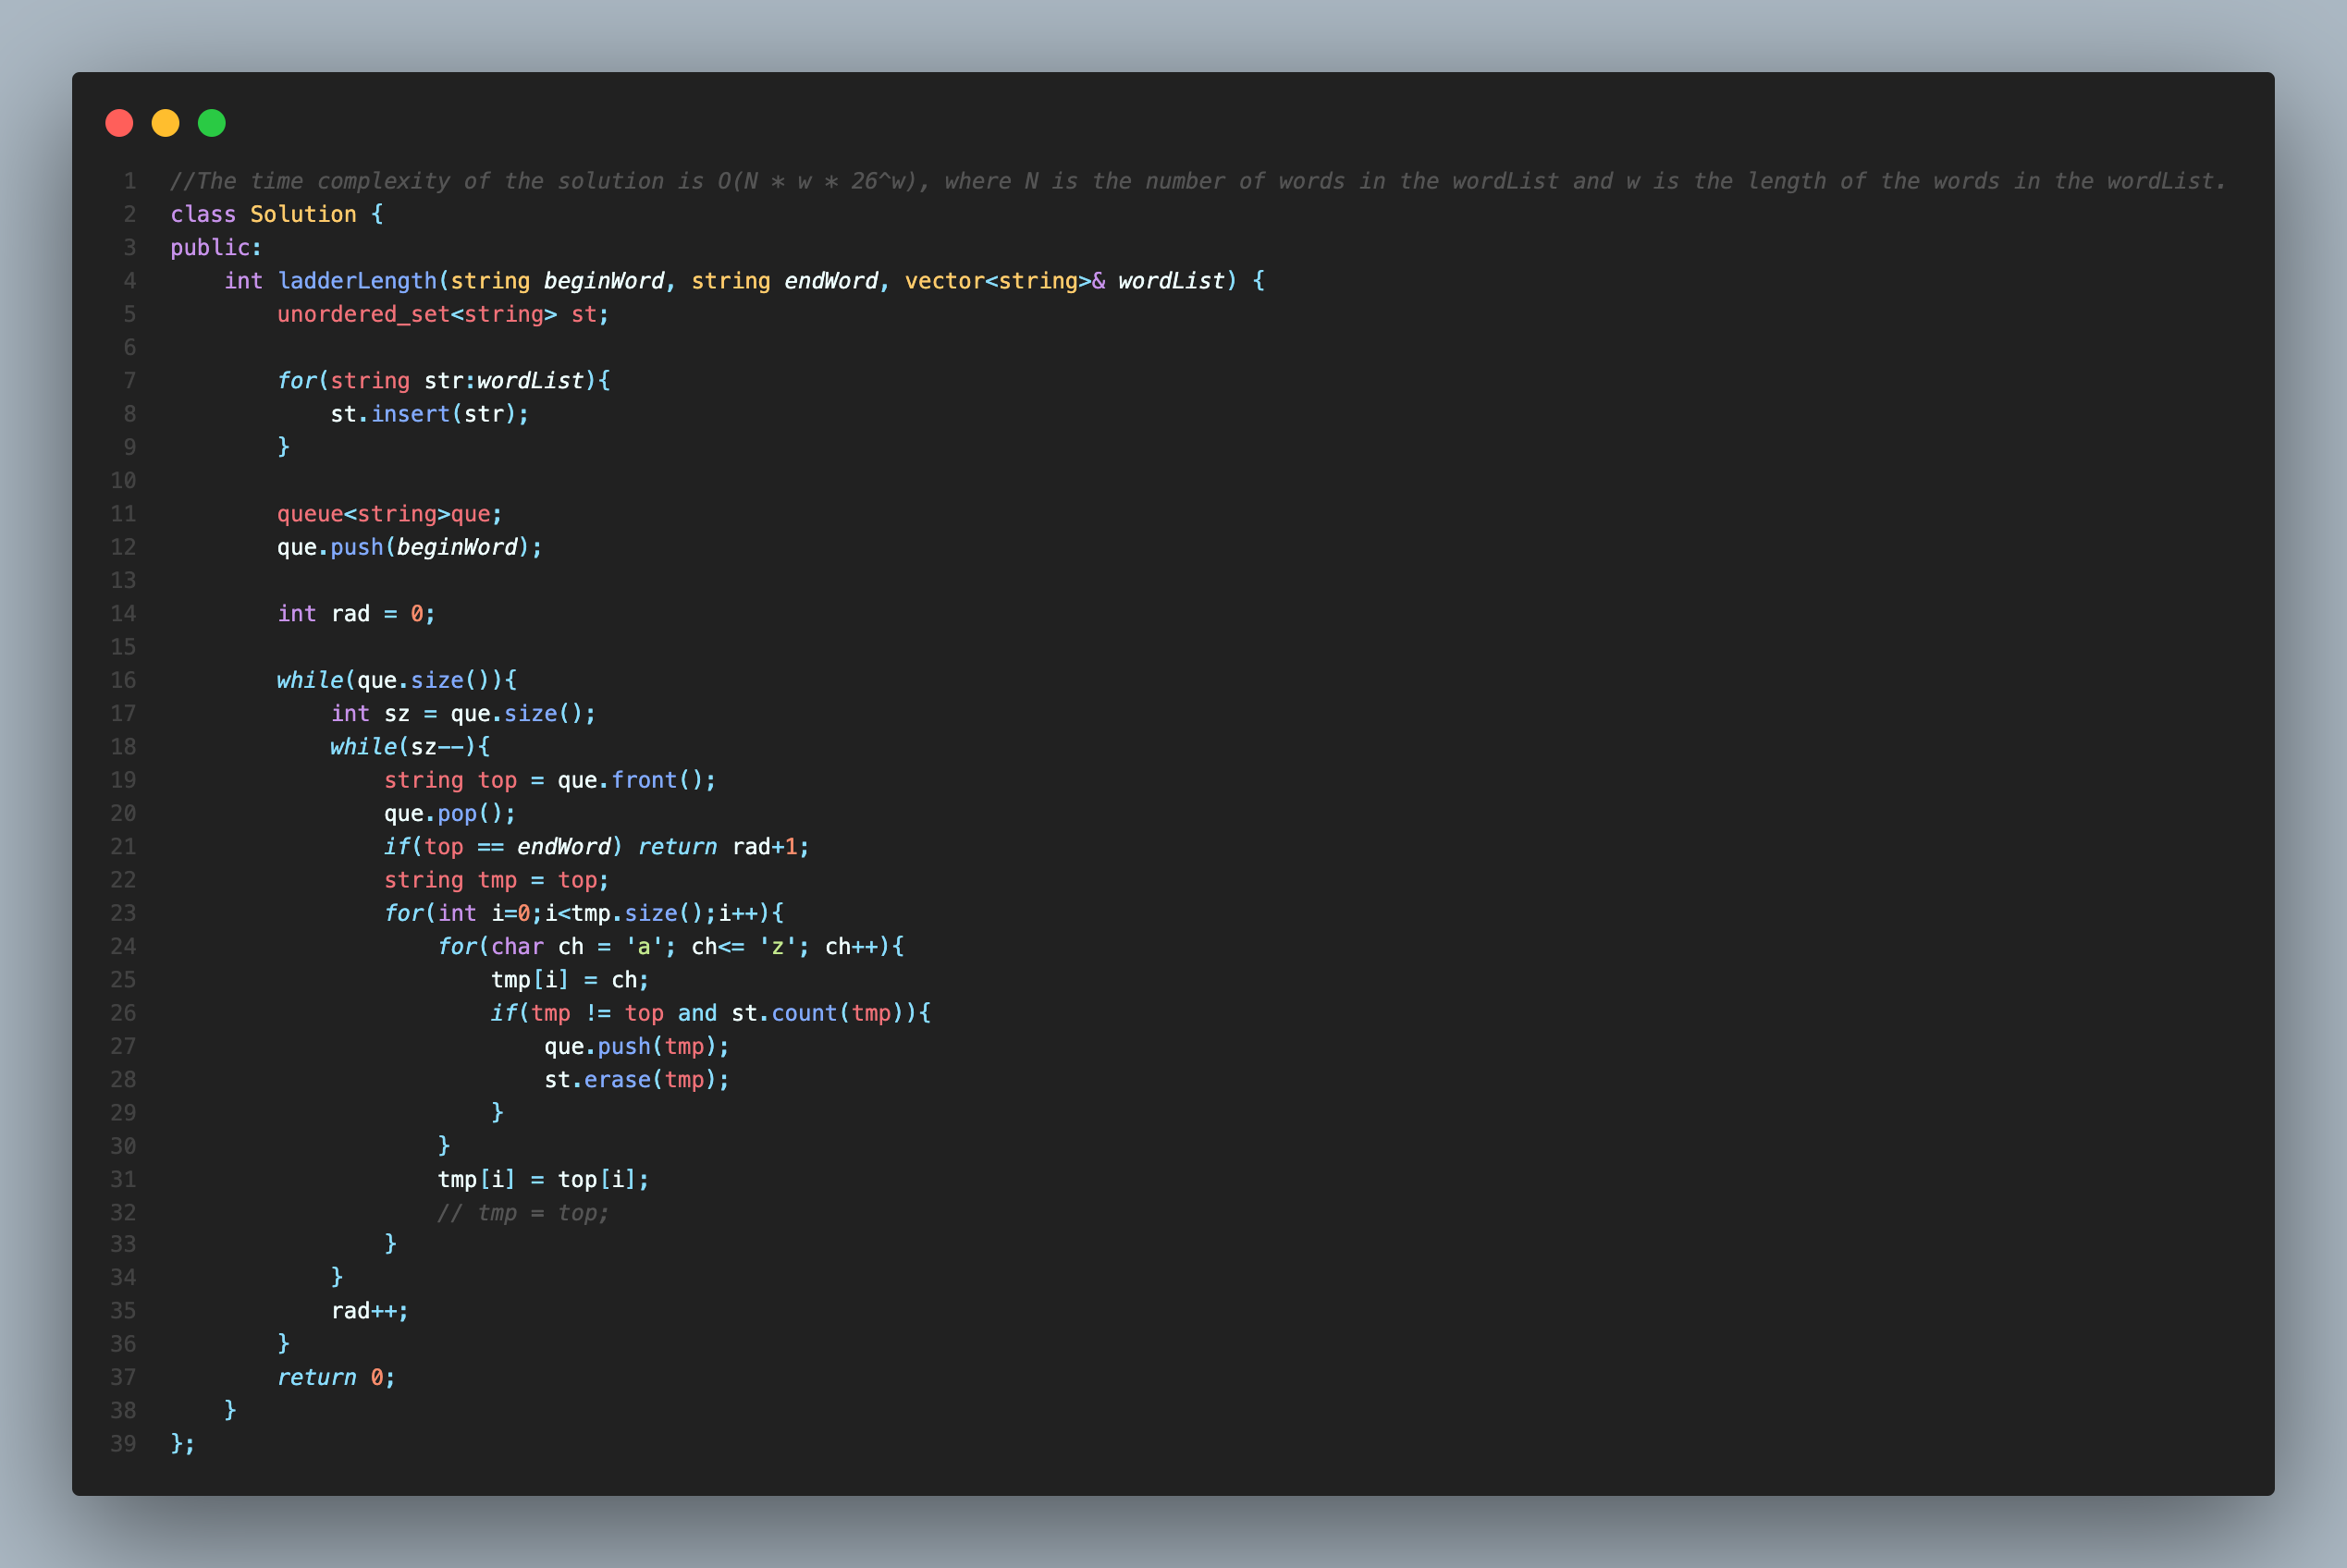Click the yellow minimize window dot

(x=165, y=123)
